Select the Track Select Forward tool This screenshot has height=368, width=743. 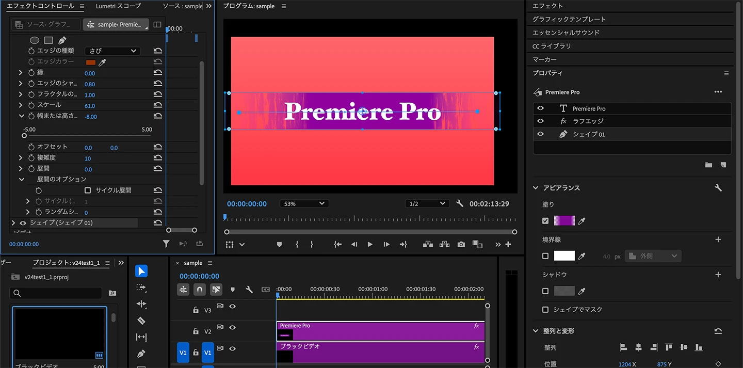pyautogui.click(x=141, y=287)
